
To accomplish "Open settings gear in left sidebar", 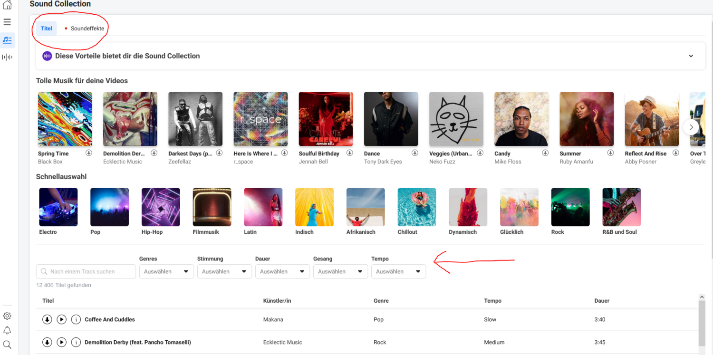I will click(x=7, y=316).
